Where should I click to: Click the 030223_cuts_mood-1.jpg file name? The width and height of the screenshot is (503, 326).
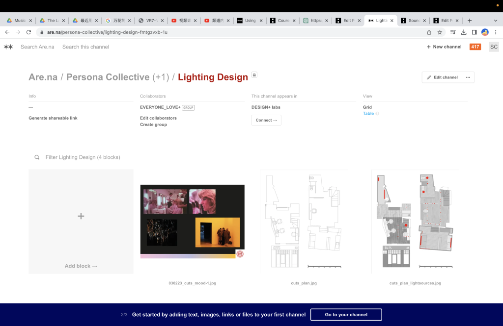[193, 283]
